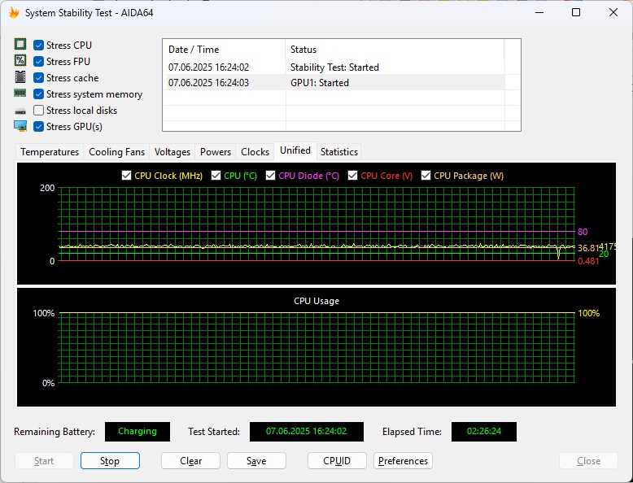Open Preferences

click(x=403, y=461)
